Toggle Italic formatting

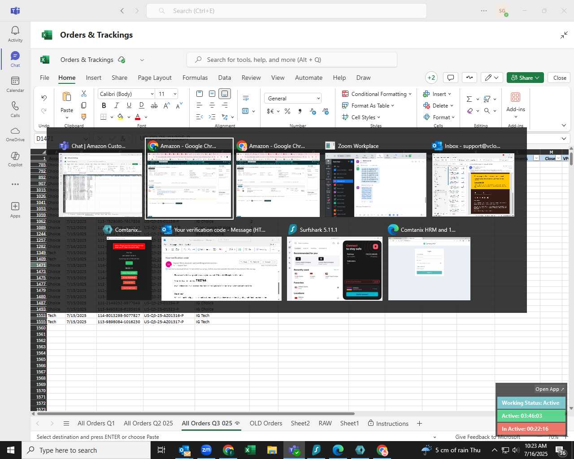117,105
